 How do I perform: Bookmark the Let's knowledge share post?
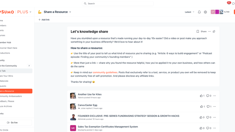click(x=198, y=31)
